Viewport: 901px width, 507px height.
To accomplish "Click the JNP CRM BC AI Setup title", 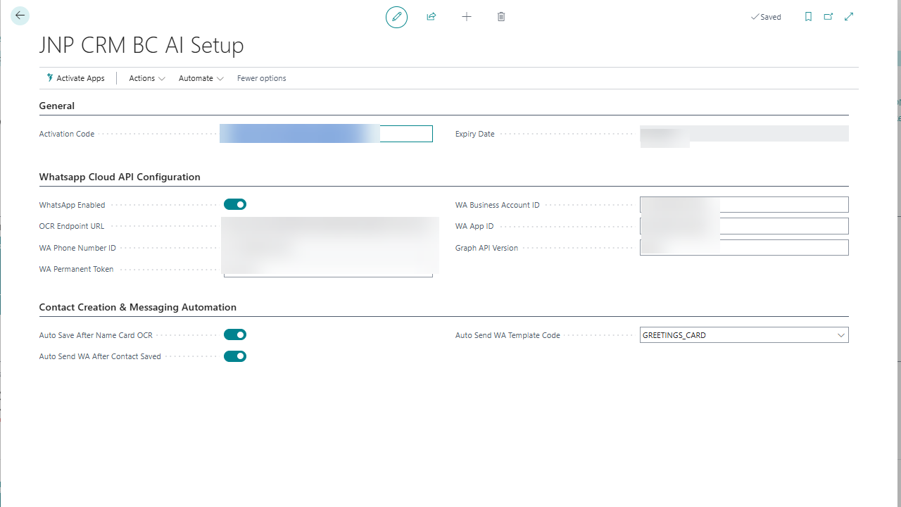I will coord(141,45).
